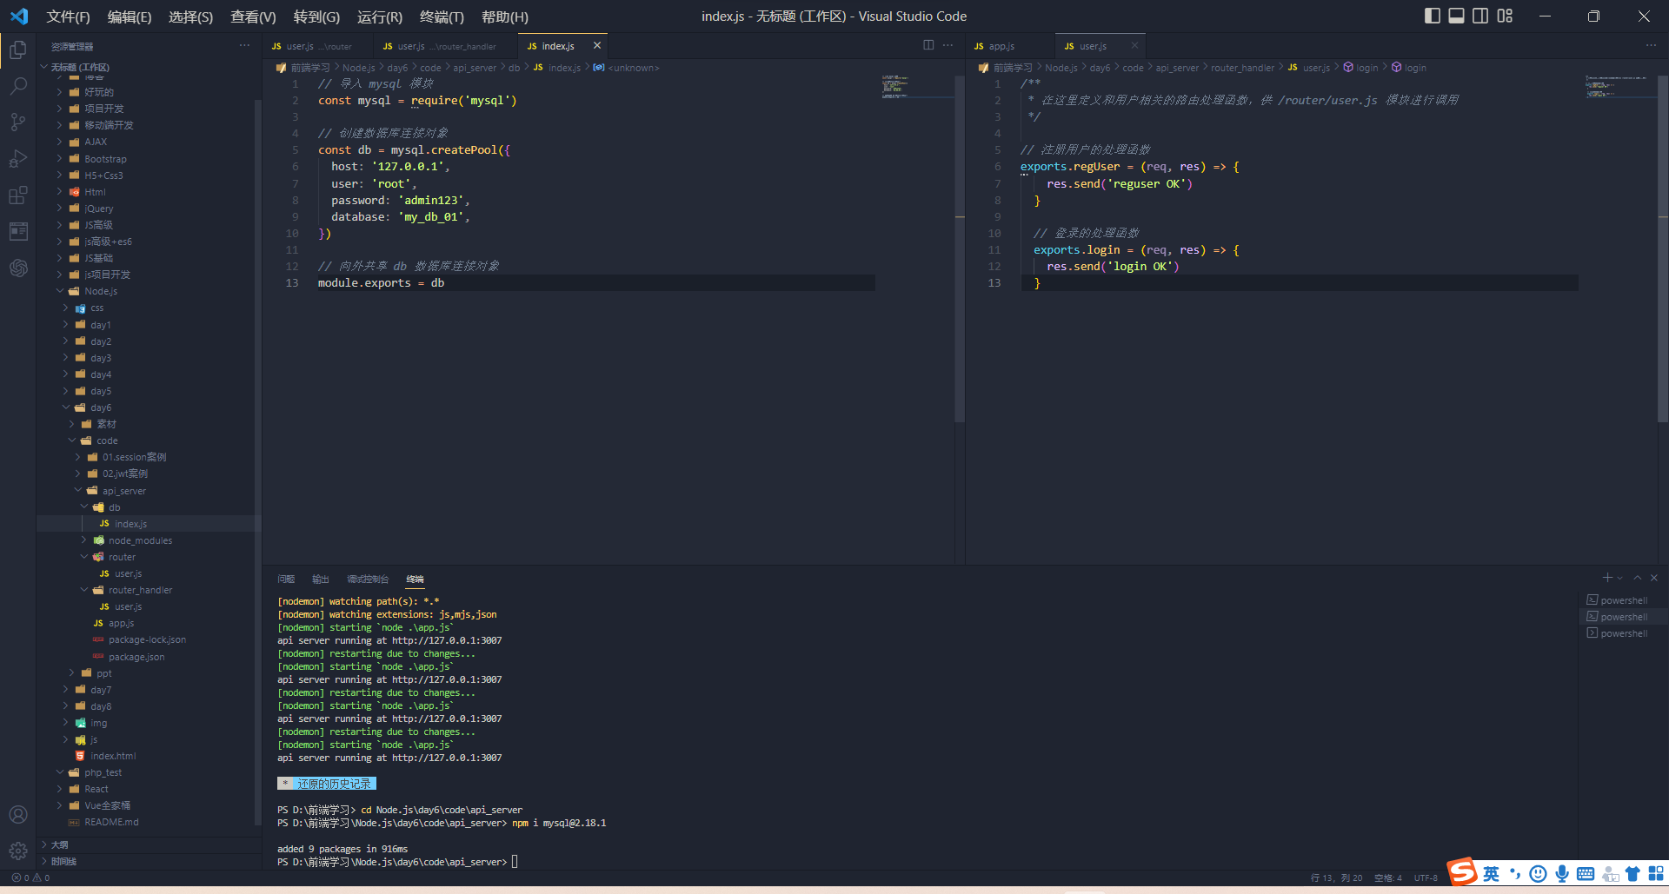Click 空格: 4 indentation status
The height and width of the screenshot is (894, 1669).
(1388, 877)
